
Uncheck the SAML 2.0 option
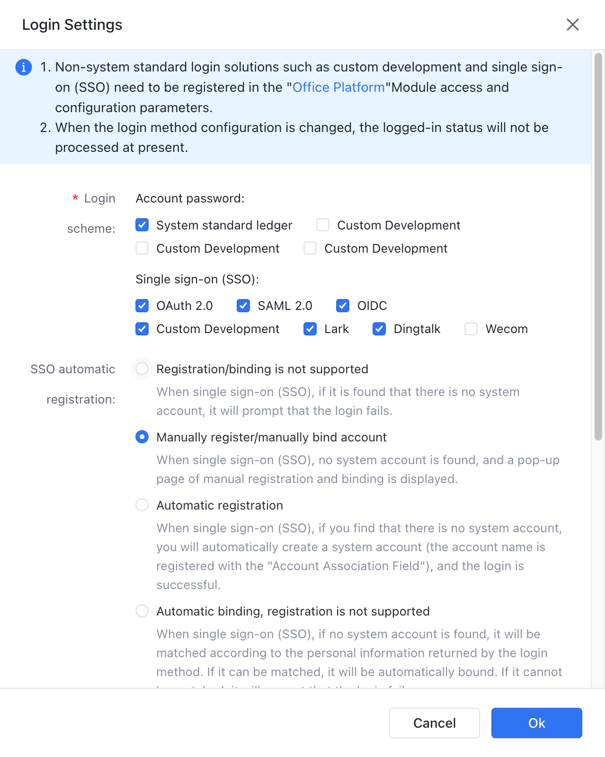pyautogui.click(x=243, y=306)
